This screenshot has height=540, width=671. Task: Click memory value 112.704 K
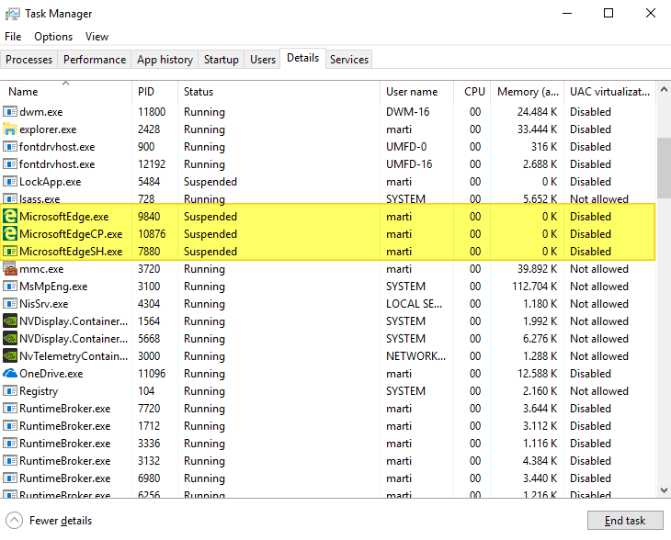[x=534, y=287]
